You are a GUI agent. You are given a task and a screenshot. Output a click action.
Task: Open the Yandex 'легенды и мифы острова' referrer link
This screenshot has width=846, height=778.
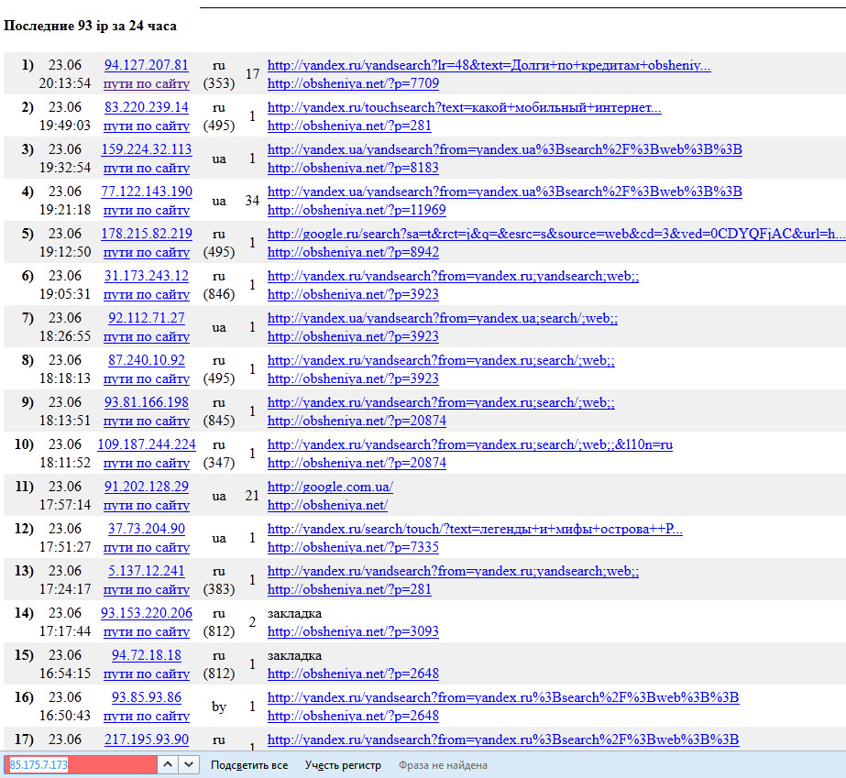475,528
